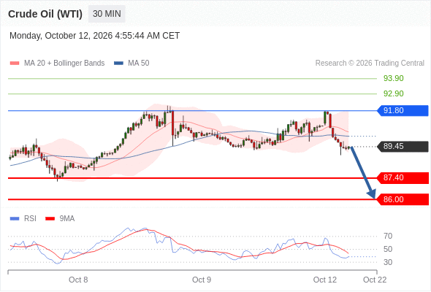
Task: Toggle the 9MA legend label
Action: tap(67, 219)
